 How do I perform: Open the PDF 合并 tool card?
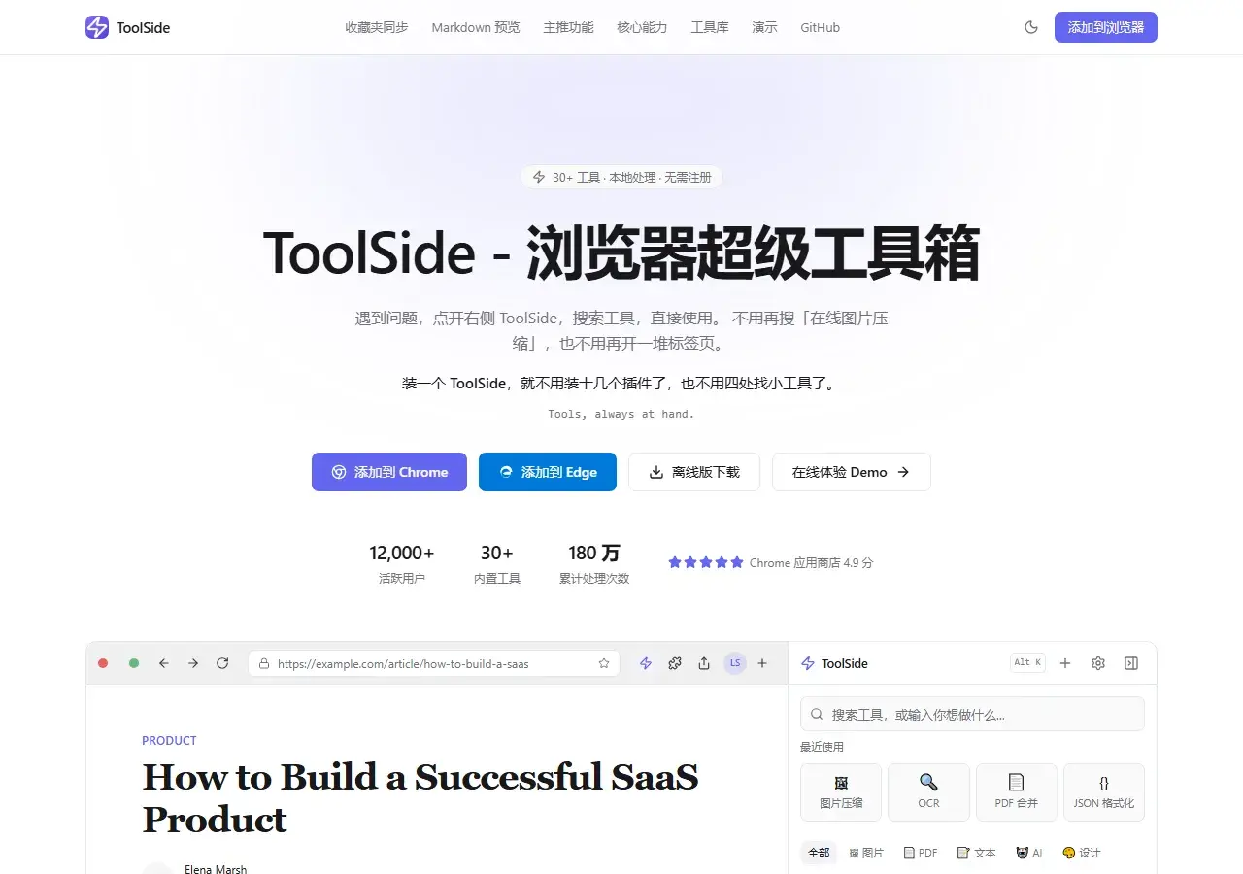coord(1017,792)
